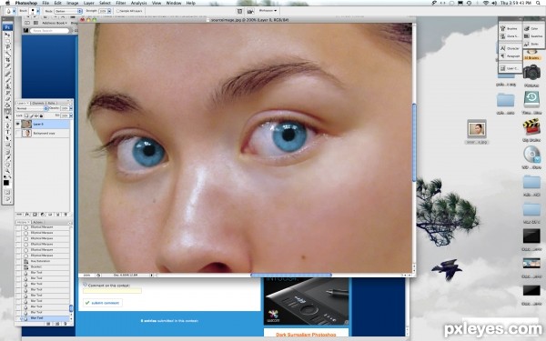The width and height of the screenshot is (546, 341).
Task: Click the foreground color swatch
Action: click(x=6, y=183)
